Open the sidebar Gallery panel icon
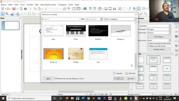This screenshot has width=179, height=101. coord(176,50)
